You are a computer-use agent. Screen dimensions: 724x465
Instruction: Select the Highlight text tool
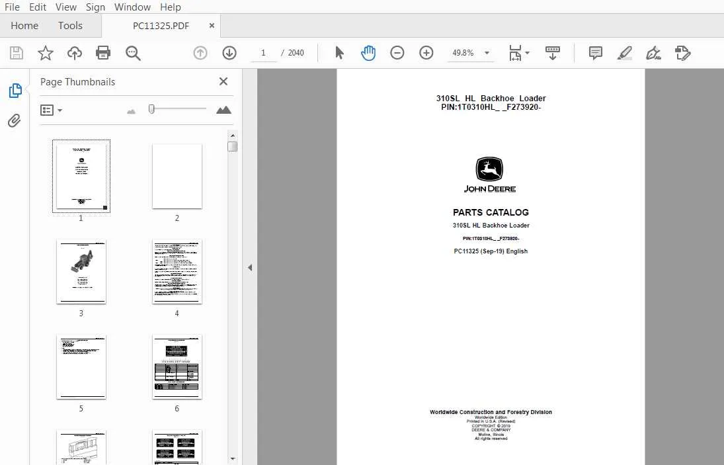coord(625,53)
